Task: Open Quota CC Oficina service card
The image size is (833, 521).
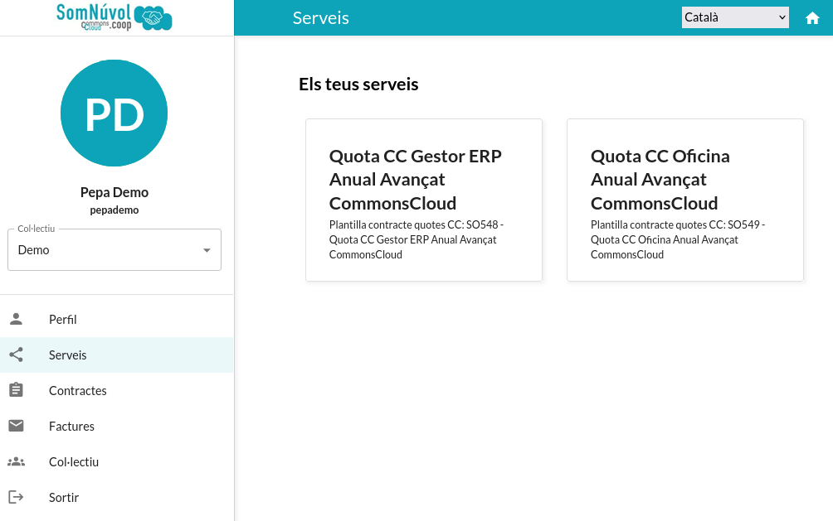Action: click(x=685, y=200)
